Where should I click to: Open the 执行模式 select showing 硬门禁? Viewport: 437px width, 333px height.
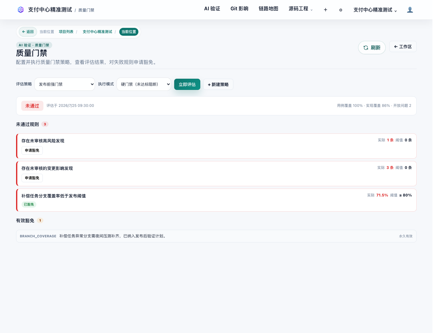click(144, 84)
